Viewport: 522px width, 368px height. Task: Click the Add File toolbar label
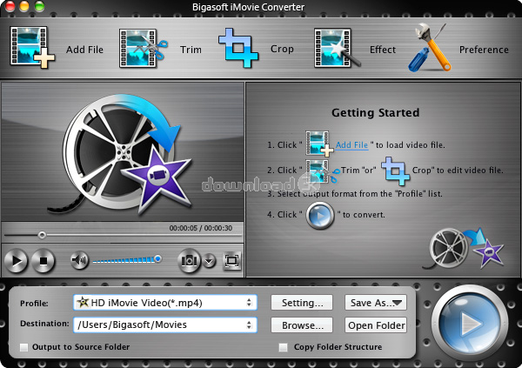(84, 50)
